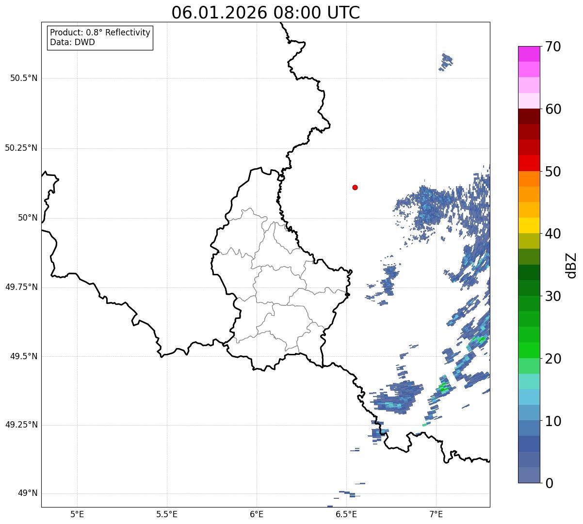This screenshot has height=524, width=583.
Task: Click the colorbar tick label "70"
Action: (x=553, y=47)
